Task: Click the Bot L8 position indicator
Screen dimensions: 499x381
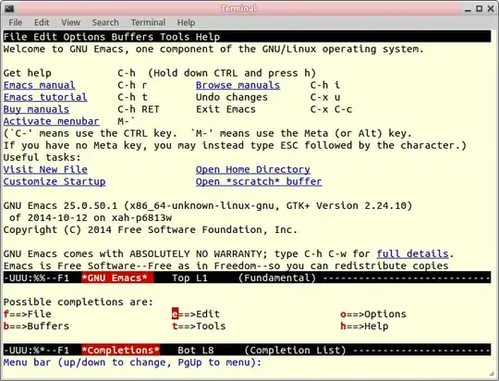Action: click(x=196, y=350)
